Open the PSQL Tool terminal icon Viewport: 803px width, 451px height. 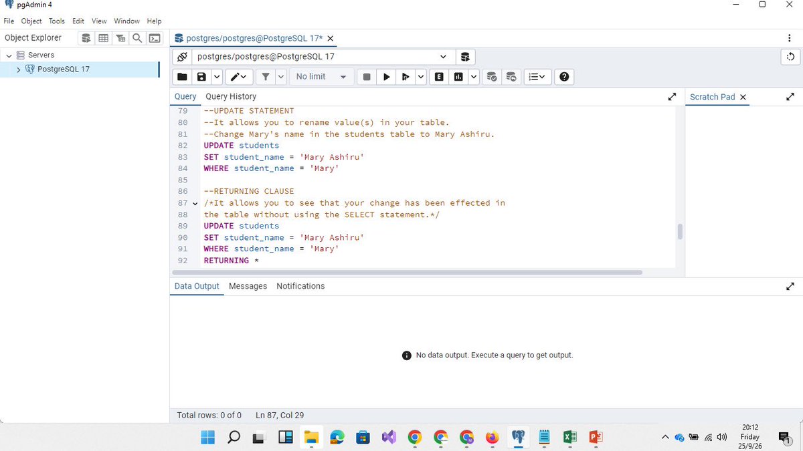154,38
